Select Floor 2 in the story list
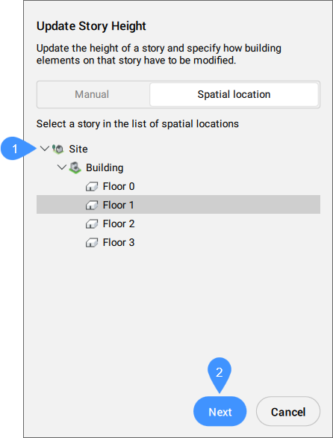The width and height of the screenshot is (333, 438). click(x=178, y=223)
